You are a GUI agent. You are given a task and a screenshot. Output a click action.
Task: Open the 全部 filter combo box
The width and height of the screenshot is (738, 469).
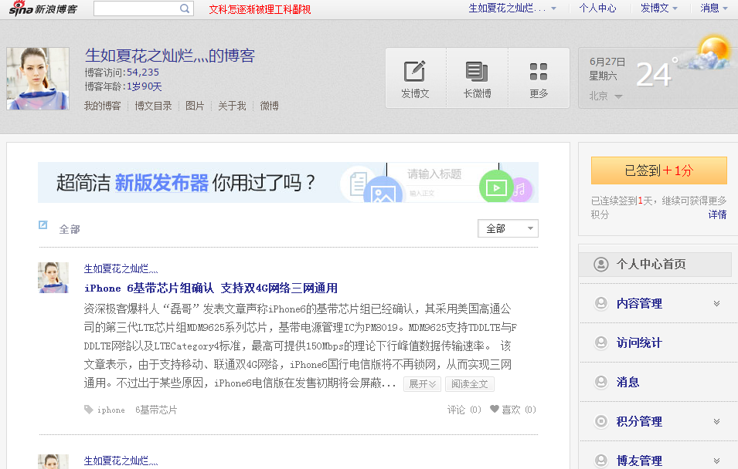(x=508, y=229)
